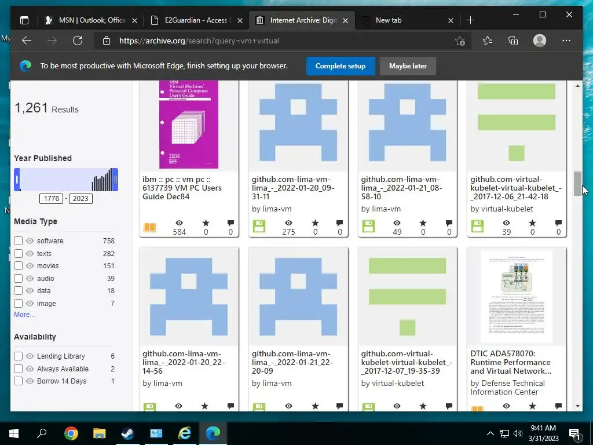Click the year published histogram bars
593x445 pixels.
(102, 181)
